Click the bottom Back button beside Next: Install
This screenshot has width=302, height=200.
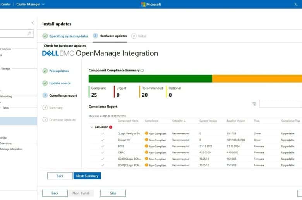[x=55, y=193]
